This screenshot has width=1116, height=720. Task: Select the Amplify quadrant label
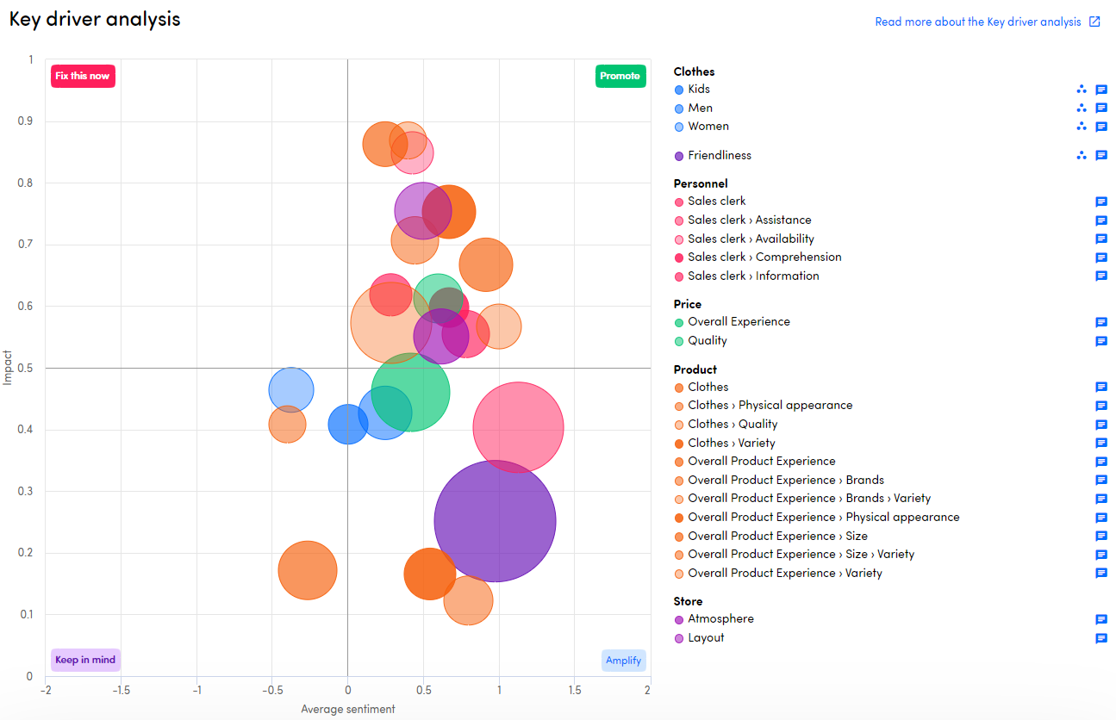click(623, 661)
